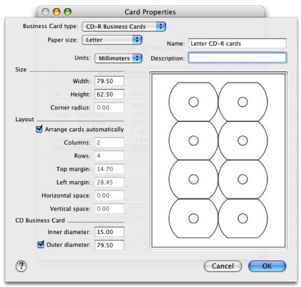Click the Outer diameter value field
The width and height of the screenshot is (301, 287).
point(109,245)
